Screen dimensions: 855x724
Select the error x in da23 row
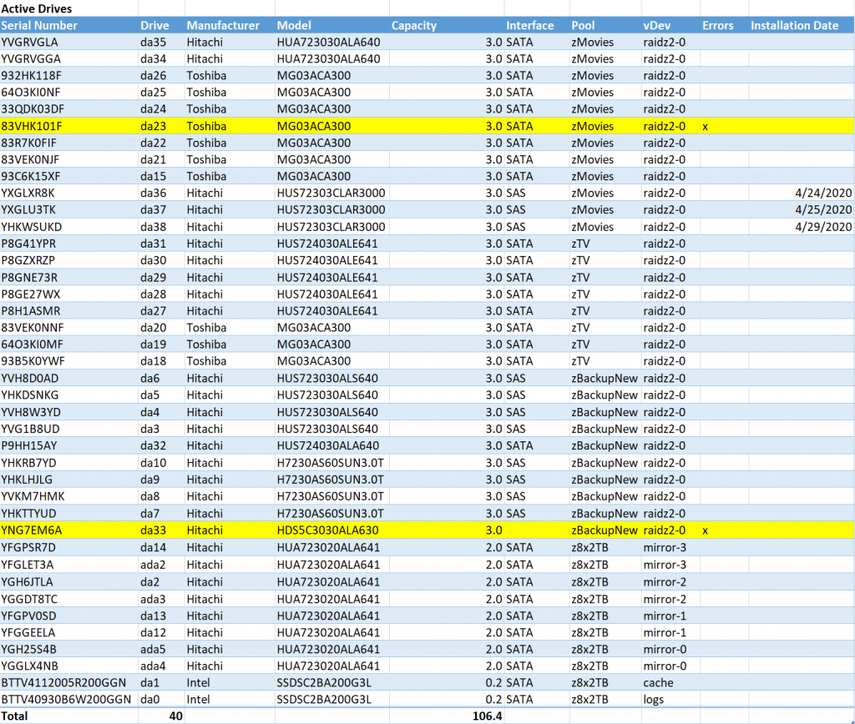[705, 127]
